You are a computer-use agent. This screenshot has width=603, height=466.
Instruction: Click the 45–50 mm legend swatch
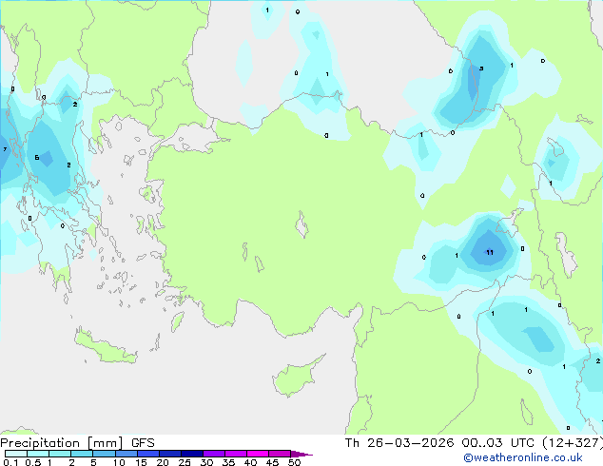(280, 454)
